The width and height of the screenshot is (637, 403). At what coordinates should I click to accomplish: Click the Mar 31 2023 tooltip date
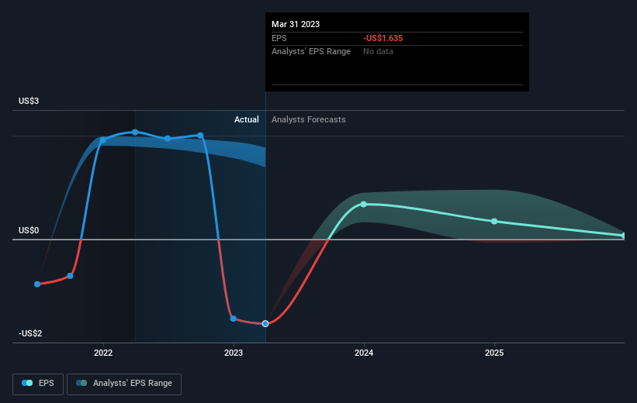[296, 24]
